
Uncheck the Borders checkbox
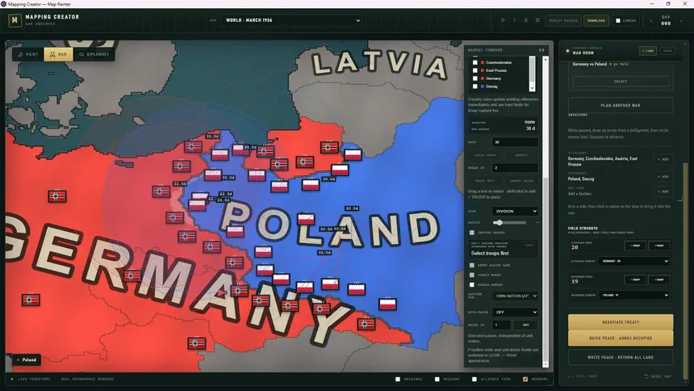tap(525, 379)
